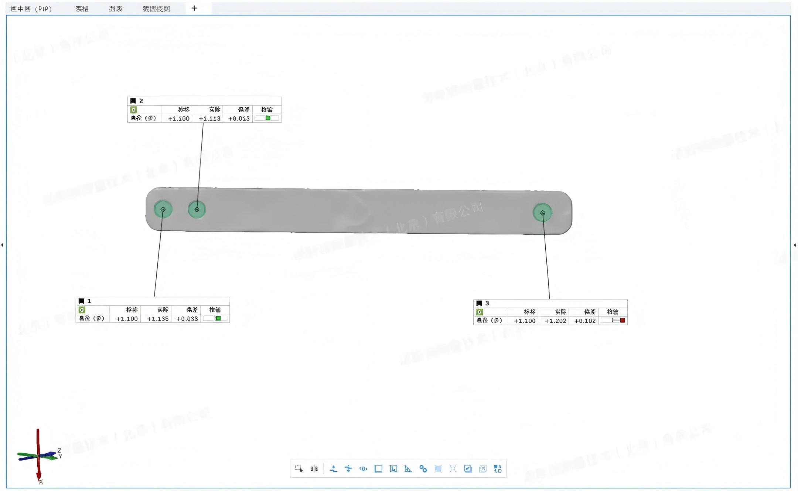
Task: Add a new view tab with plus
Action: pyautogui.click(x=194, y=8)
